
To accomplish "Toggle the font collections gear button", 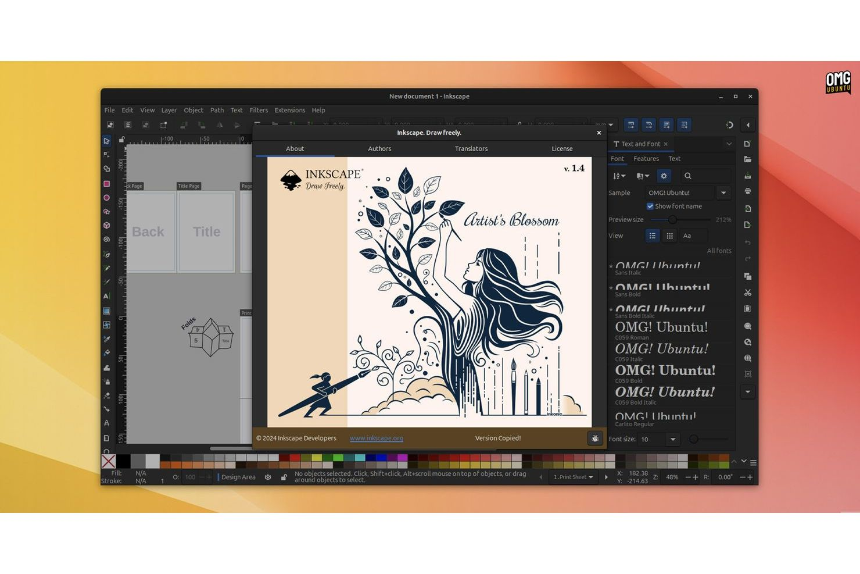I will (x=664, y=176).
